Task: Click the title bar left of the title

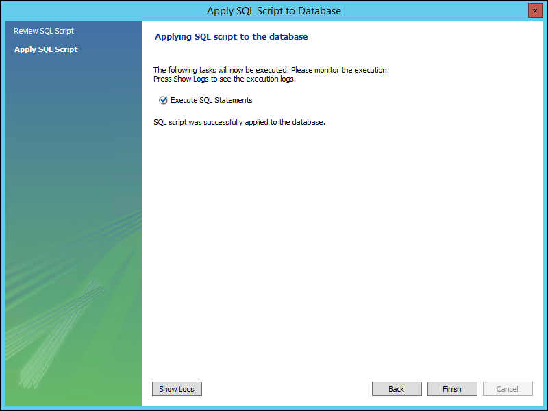Action: 103,11
